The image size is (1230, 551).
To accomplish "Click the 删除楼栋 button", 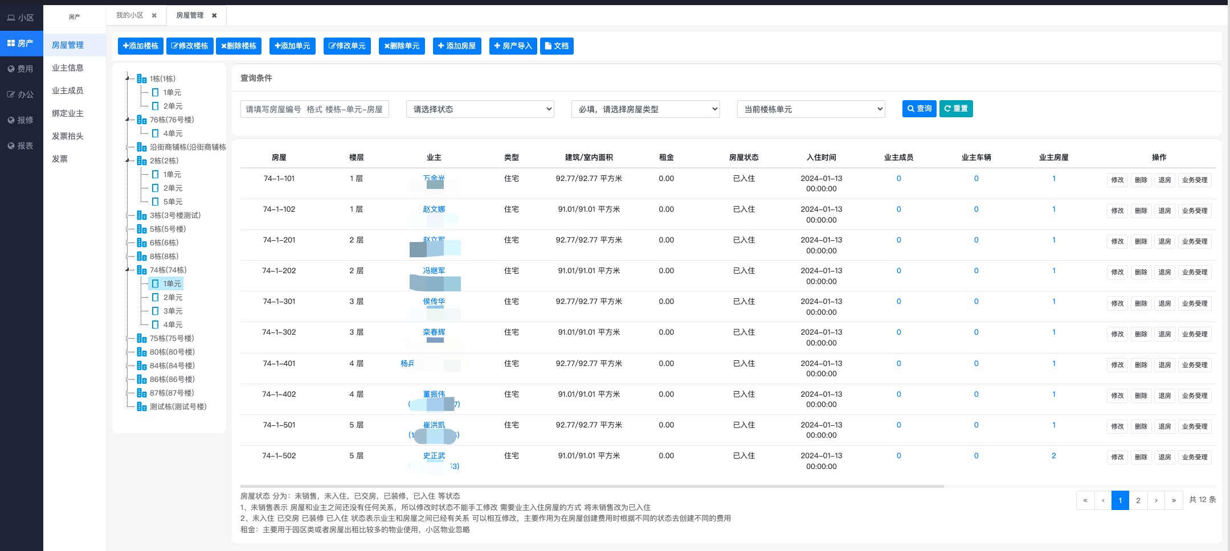I will tap(239, 46).
